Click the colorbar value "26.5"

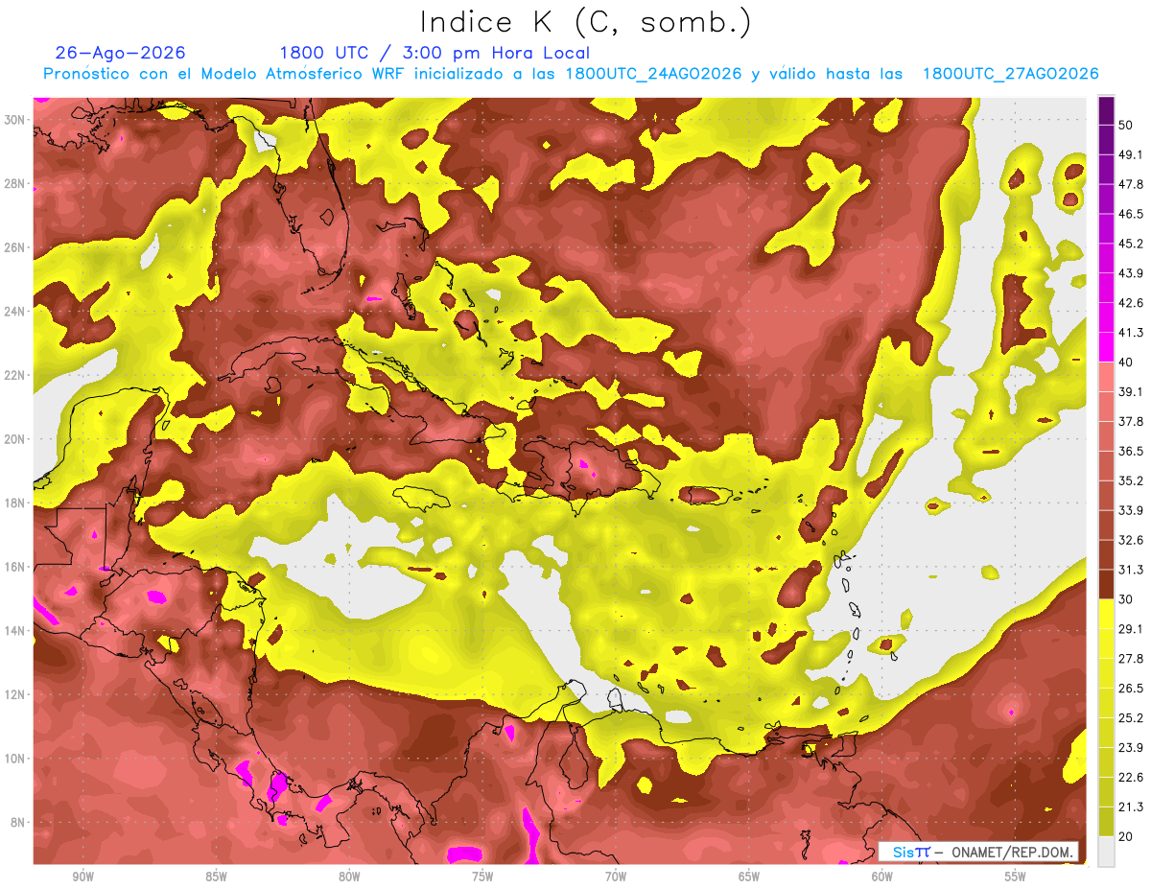1131,689
